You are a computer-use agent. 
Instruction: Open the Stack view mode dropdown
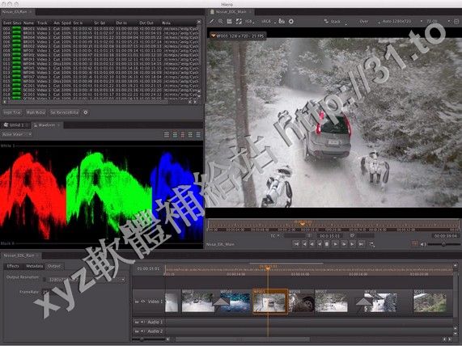[335, 22]
